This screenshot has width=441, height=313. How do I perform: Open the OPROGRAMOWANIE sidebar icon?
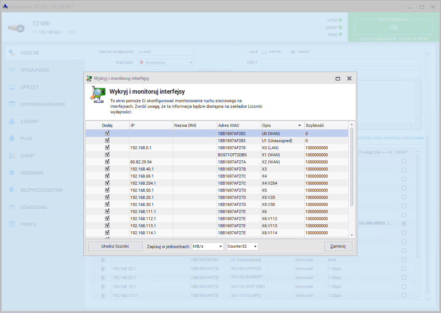click(12, 104)
